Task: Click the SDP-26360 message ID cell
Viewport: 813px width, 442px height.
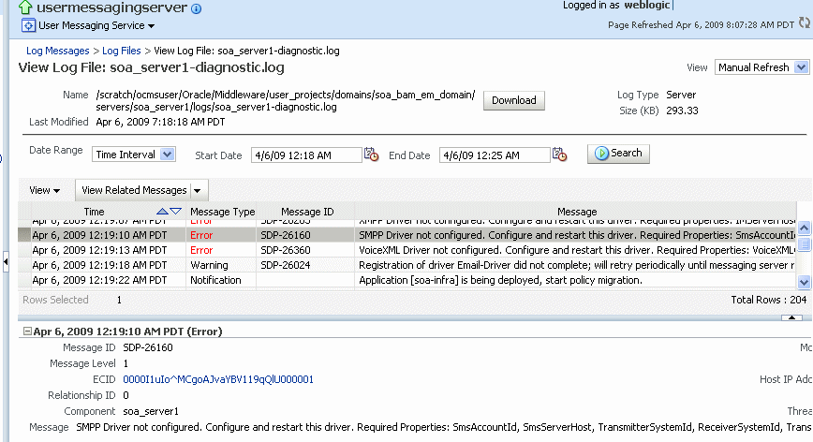Action: point(285,250)
